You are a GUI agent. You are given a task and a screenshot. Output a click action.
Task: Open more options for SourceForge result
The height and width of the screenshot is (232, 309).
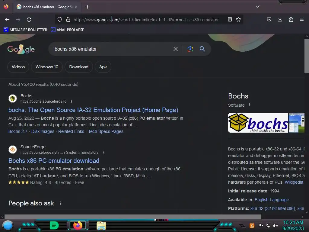point(104,153)
